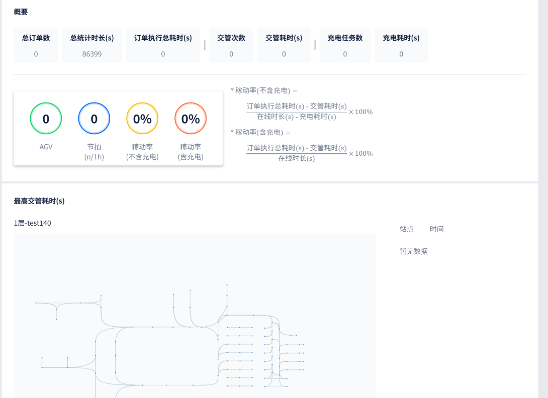
Task: Click the 稼动率(不含充电) formula label
Action: click(264, 90)
